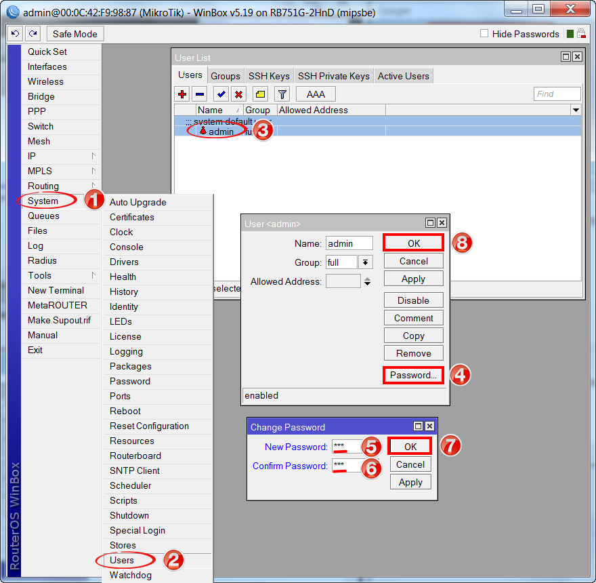The image size is (596, 583).
Task: Click the Group column header
Action: pos(260,110)
